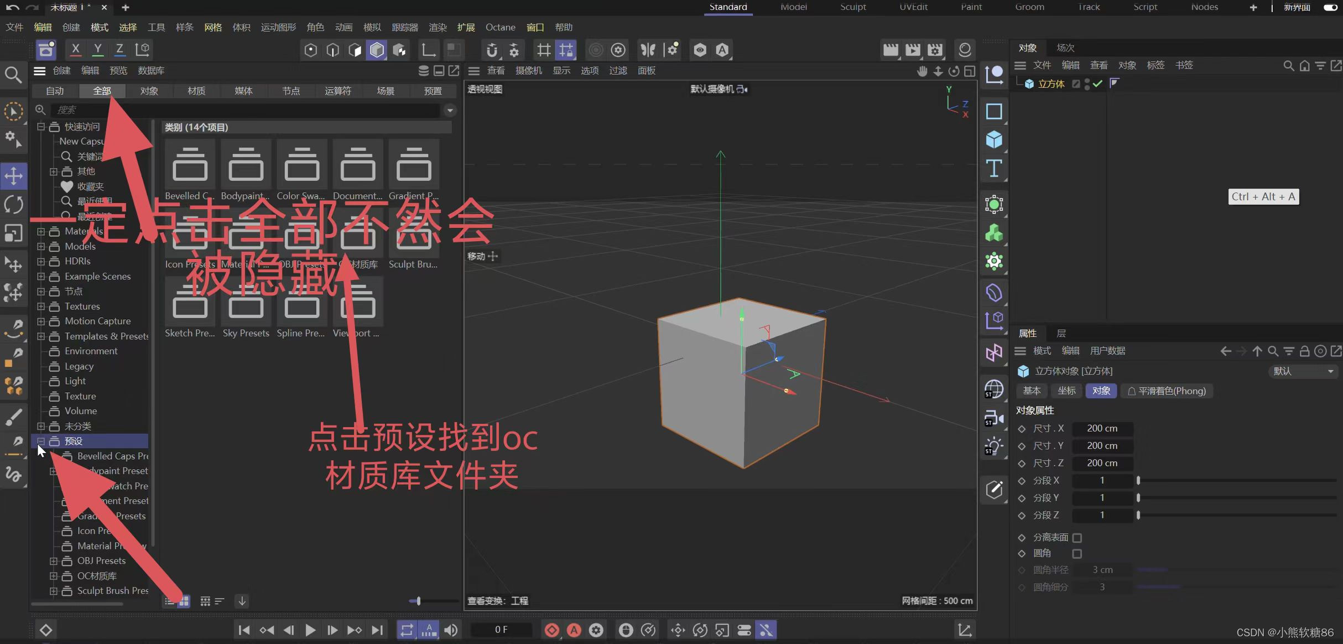Enable the 分离表面 checkbox
The image size is (1343, 644).
(1077, 537)
